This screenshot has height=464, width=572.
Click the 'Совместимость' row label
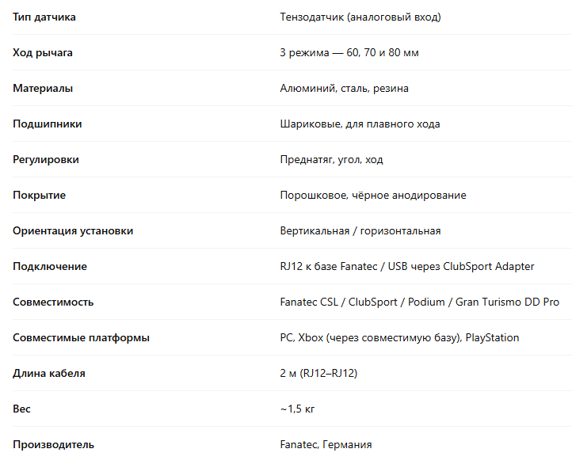(53, 302)
